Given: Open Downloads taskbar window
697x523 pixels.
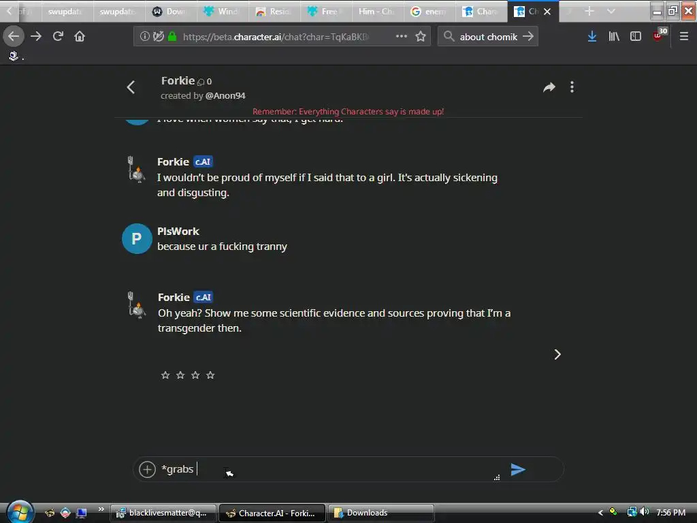Looking at the screenshot, I should point(380,513).
